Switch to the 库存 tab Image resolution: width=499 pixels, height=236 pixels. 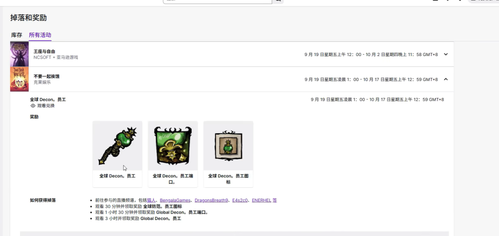[x=17, y=35]
